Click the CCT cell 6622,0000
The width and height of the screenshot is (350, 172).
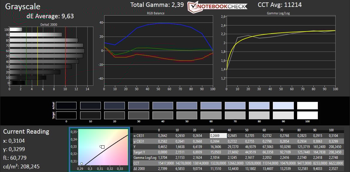336,163
